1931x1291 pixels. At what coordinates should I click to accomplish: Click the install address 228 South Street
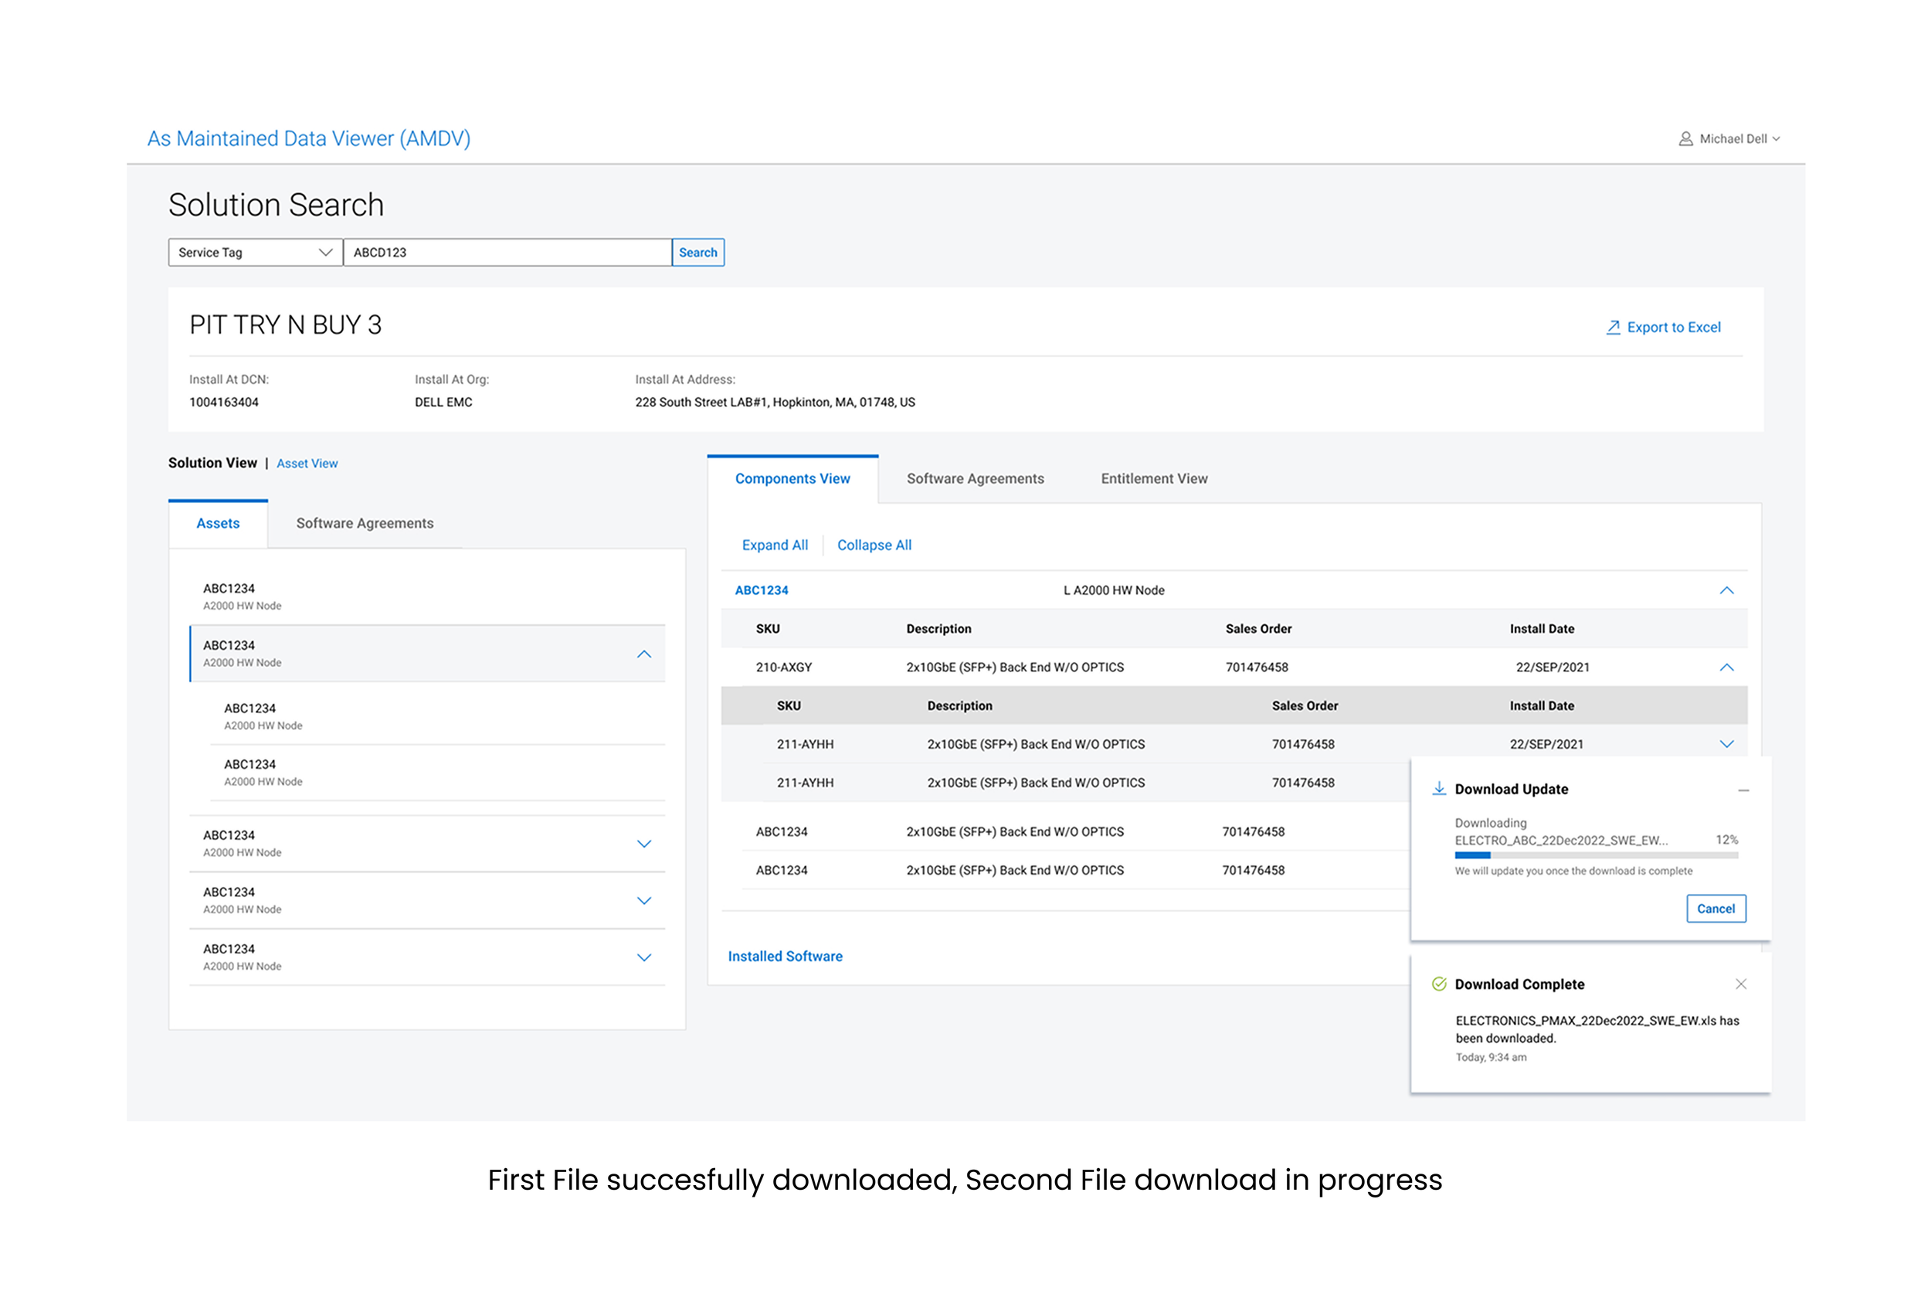coord(775,403)
